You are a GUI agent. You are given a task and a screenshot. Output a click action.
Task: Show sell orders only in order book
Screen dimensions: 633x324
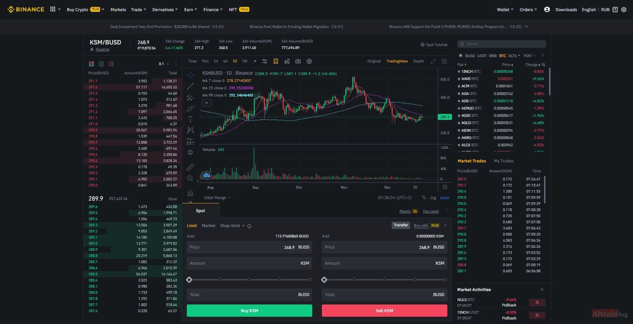pyautogui.click(x=111, y=64)
